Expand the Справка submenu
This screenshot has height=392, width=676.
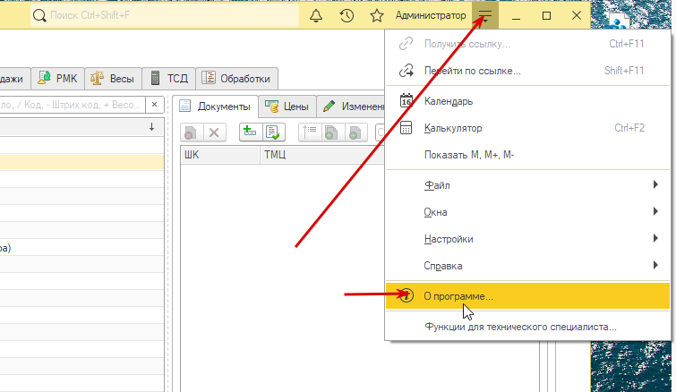527,265
